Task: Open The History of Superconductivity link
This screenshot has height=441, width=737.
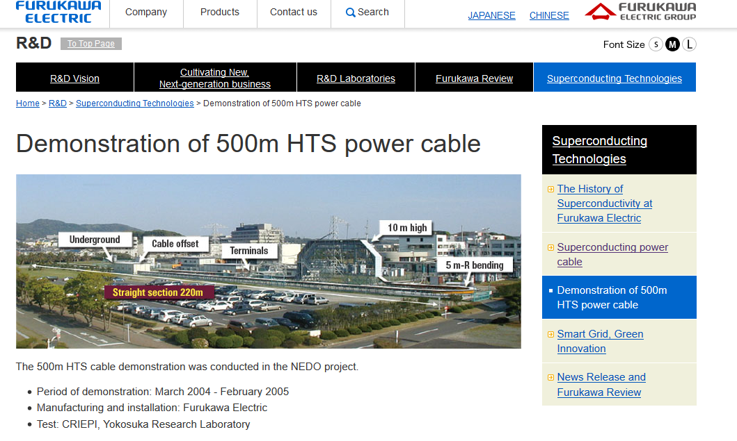Action: [605, 203]
